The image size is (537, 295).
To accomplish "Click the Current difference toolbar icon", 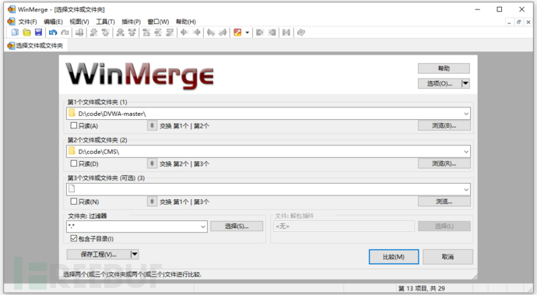I will [x=158, y=33].
